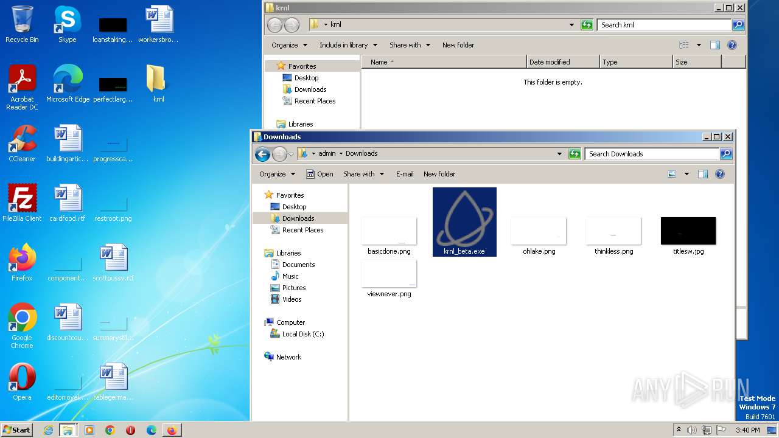Viewport: 779px width, 438px height.
Task: Open Internet Explorer from taskbar
Action: pos(48,430)
